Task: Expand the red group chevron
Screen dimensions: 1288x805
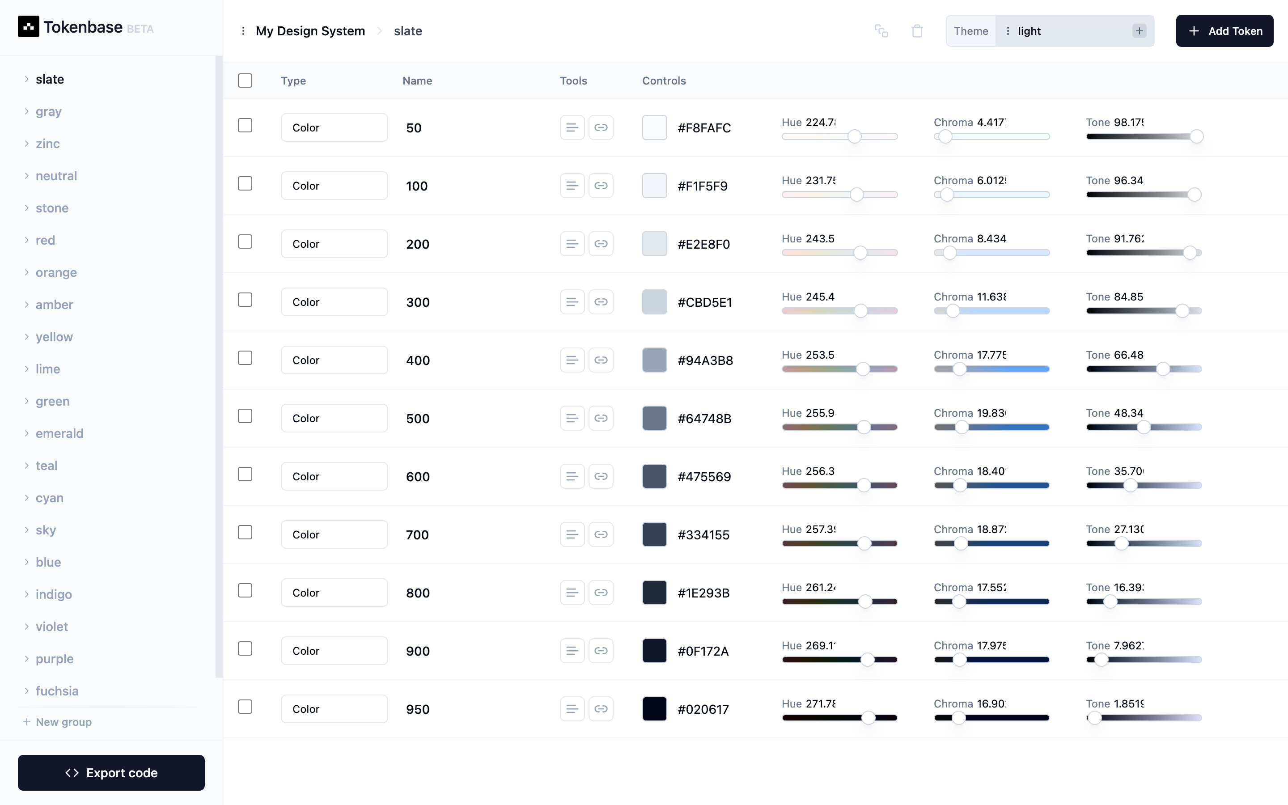Action: (27, 240)
